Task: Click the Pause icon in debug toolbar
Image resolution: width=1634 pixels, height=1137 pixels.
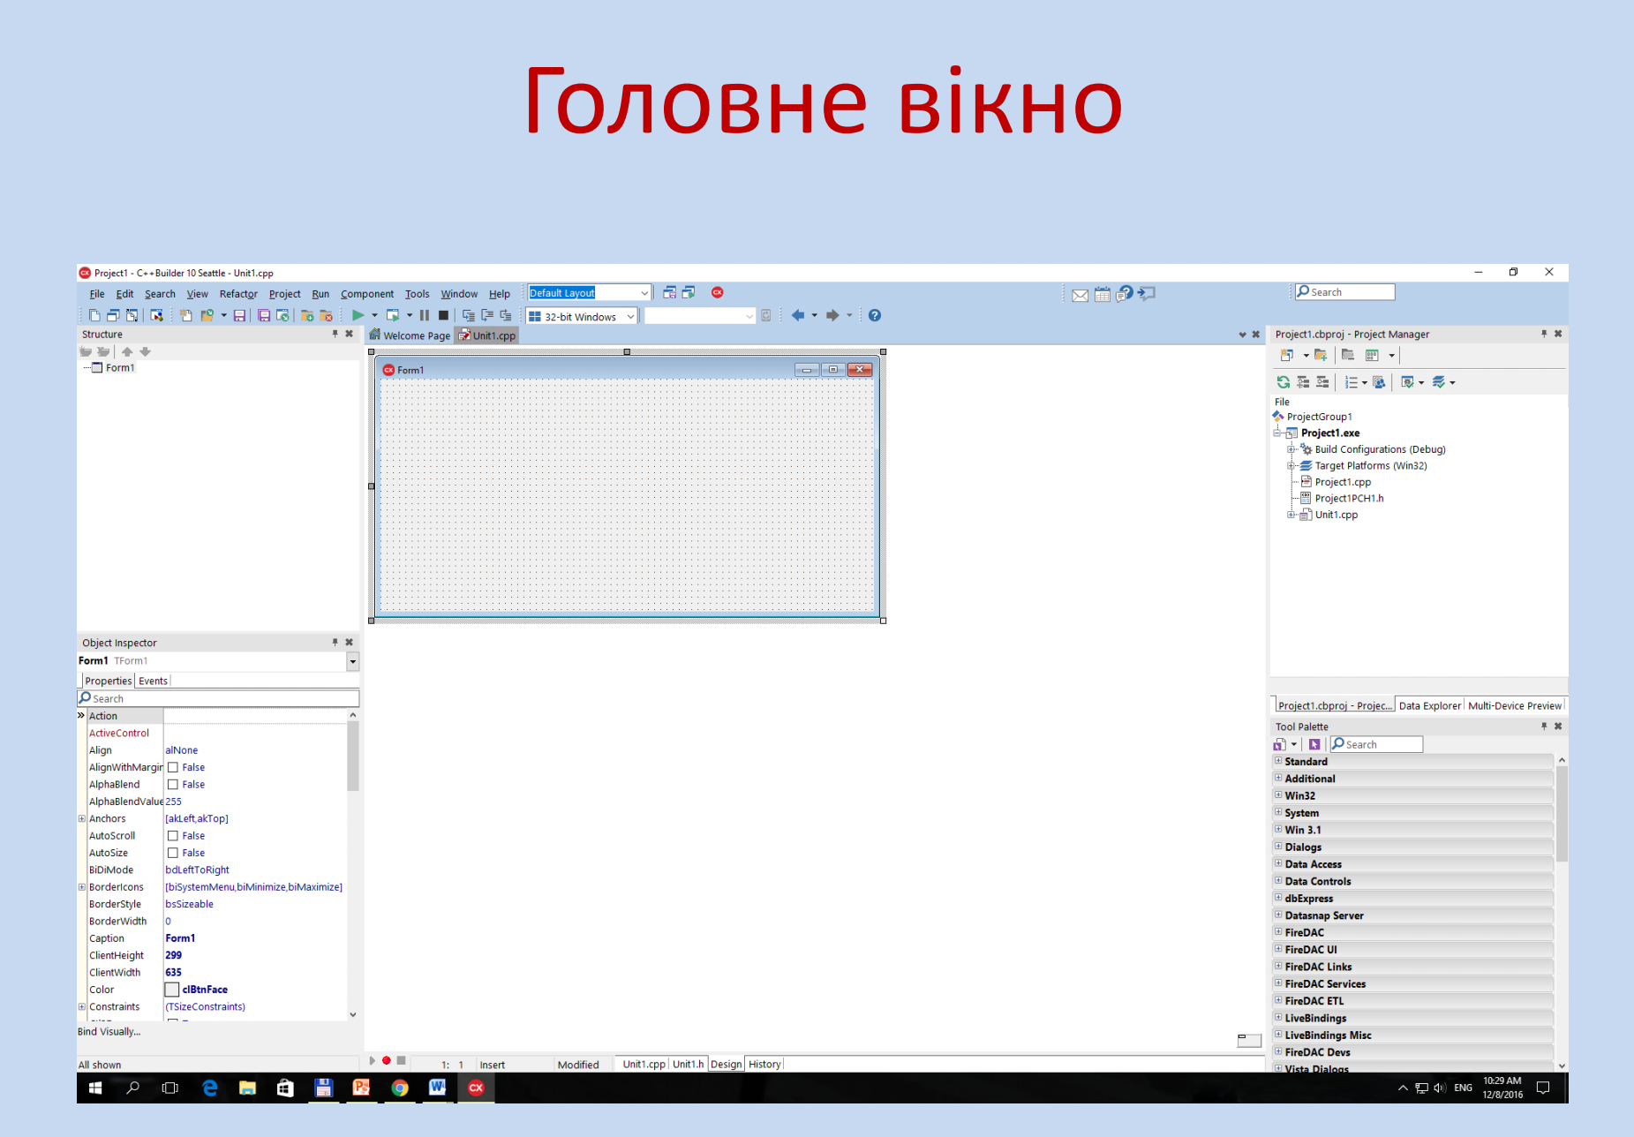Action: (x=425, y=315)
